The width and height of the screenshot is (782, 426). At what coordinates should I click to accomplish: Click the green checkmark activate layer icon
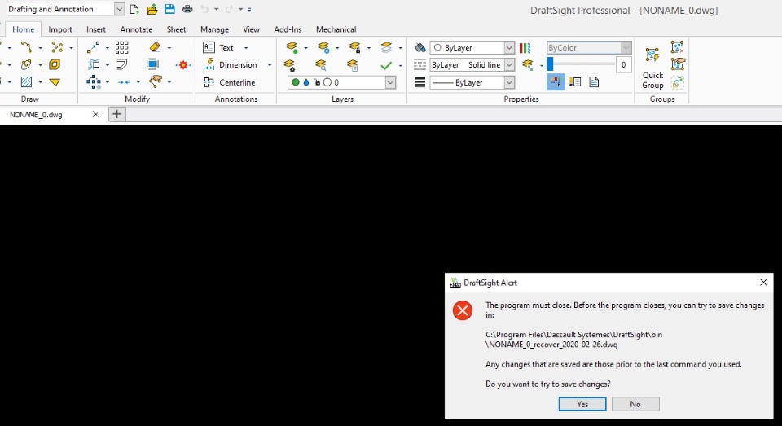pyautogui.click(x=386, y=65)
